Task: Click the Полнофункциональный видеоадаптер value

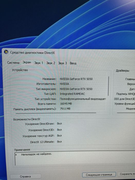Action: 83,99
